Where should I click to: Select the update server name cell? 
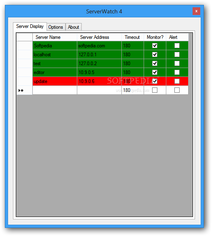pos(55,81)
